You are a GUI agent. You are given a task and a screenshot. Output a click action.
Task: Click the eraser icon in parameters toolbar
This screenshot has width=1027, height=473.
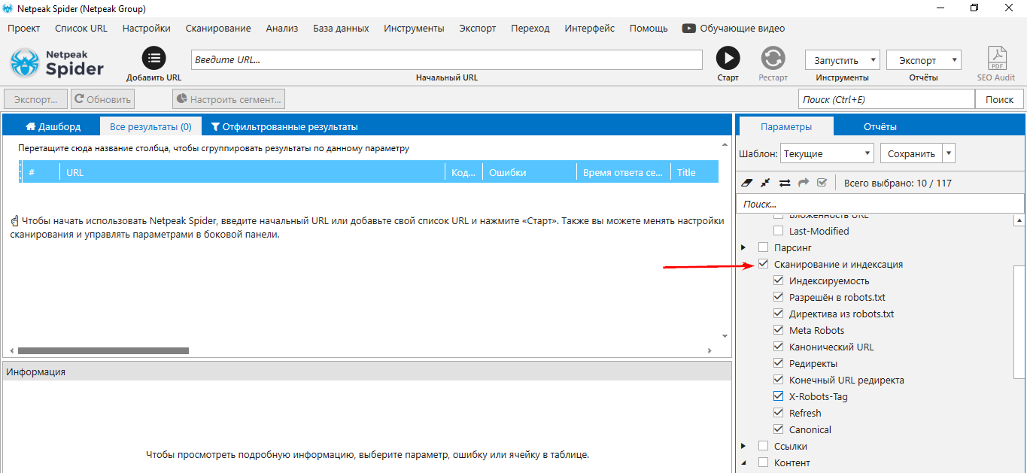[746, 182]
